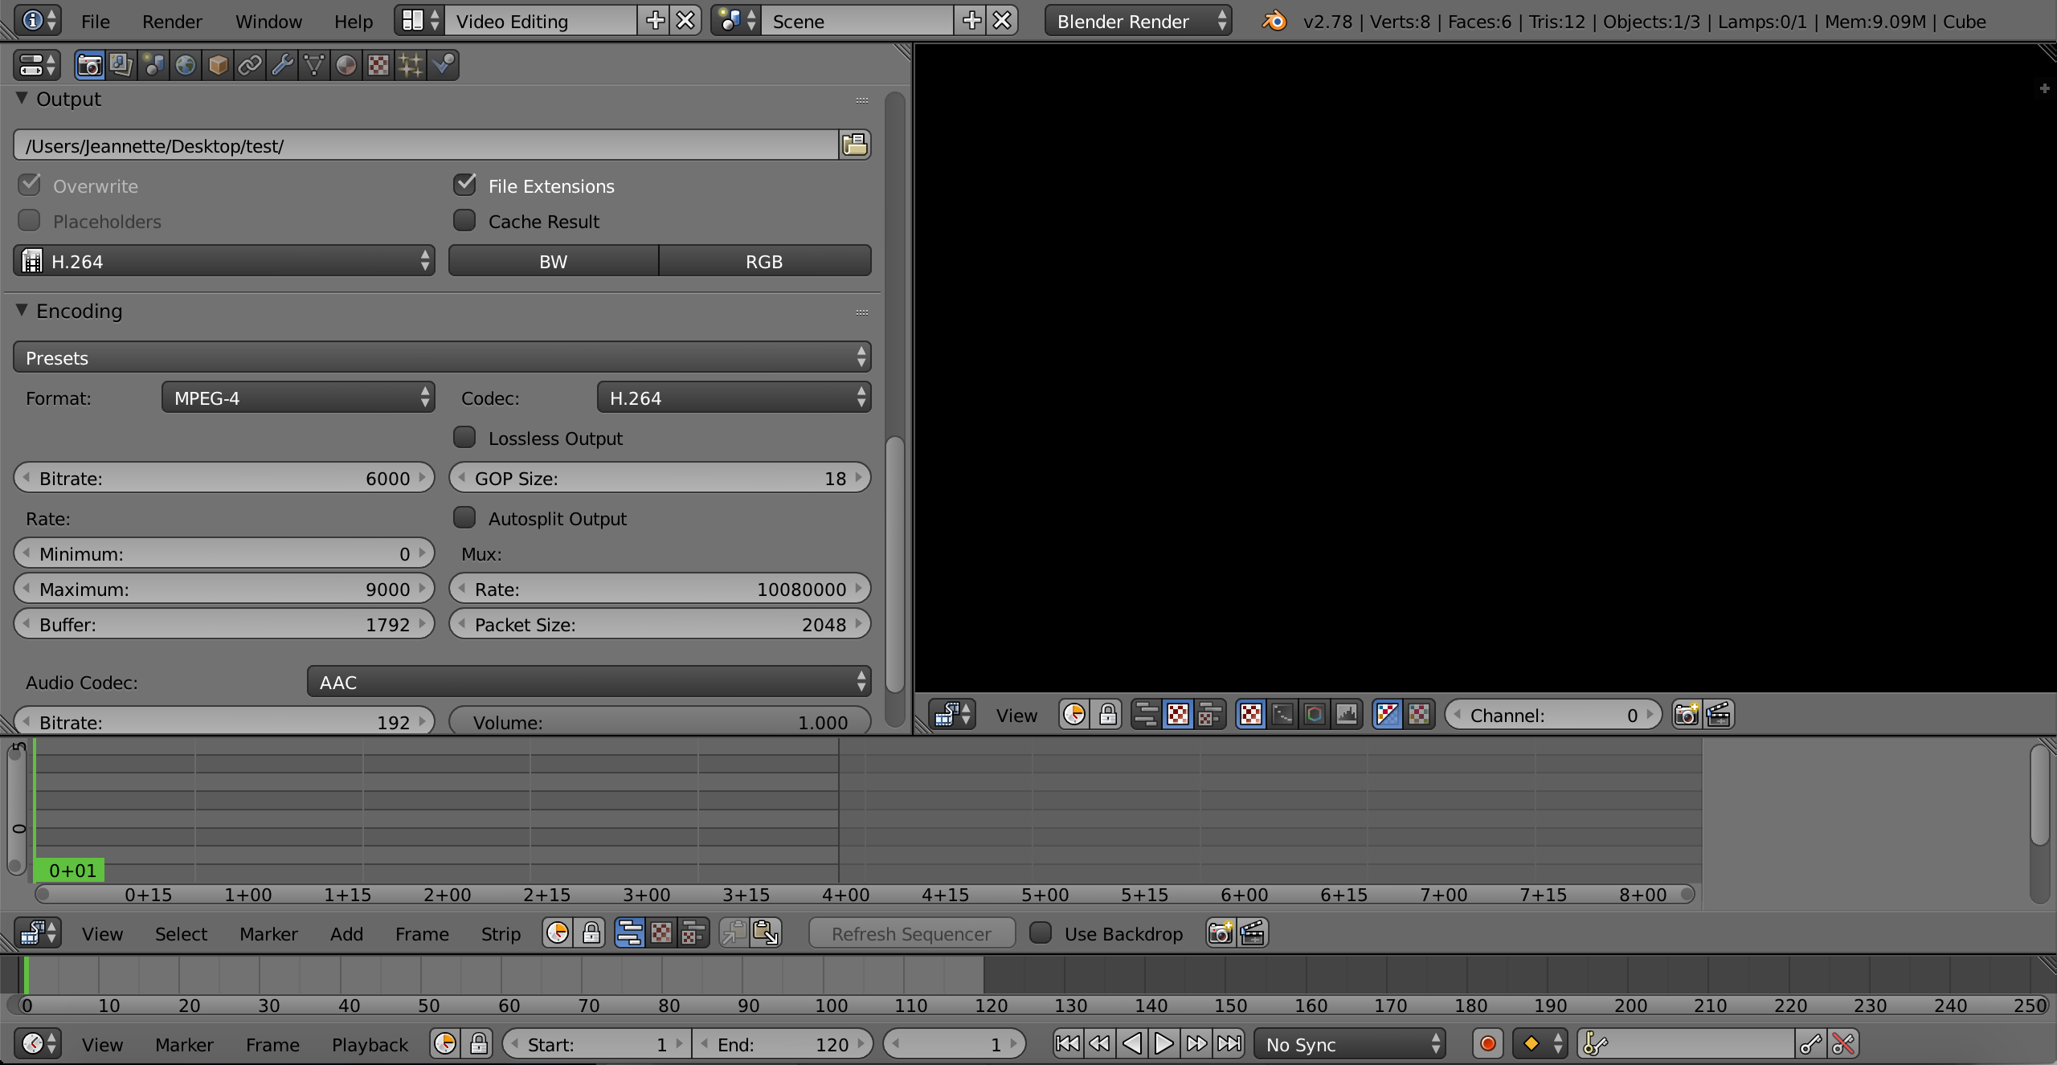Select the World properties tab icon
The width and height of the screenshot is (2057, 1065).
[x=186, y=65]
